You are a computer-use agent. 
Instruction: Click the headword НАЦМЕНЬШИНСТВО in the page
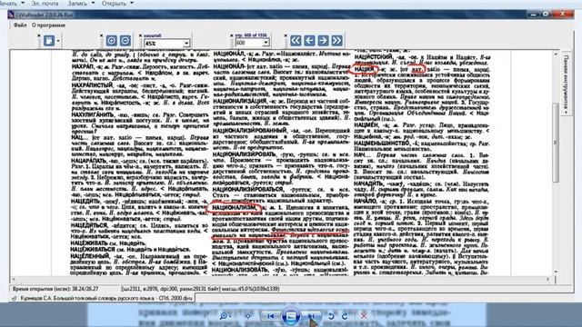pos(382,143)
